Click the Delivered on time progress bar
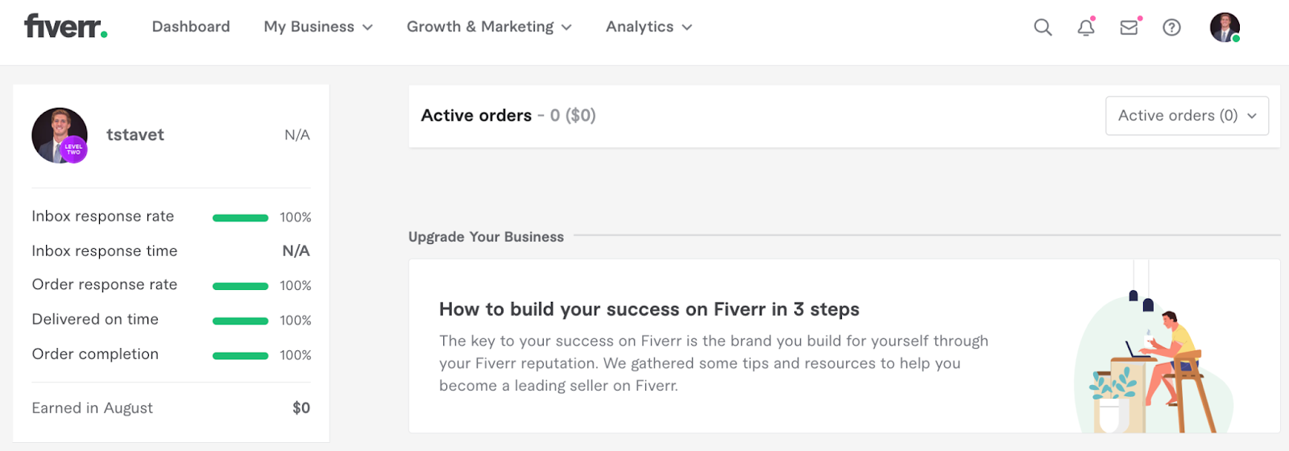 [240, 321]
